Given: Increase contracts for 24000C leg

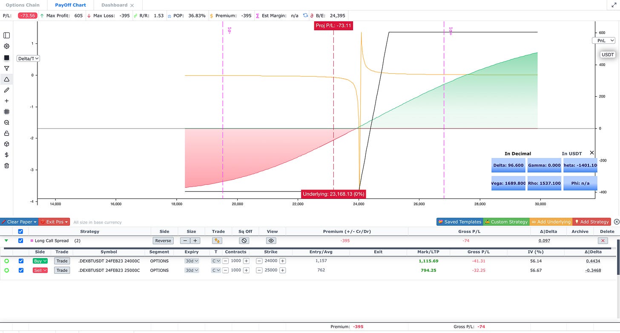Looking at the screenshot, I should click(246, 261).
